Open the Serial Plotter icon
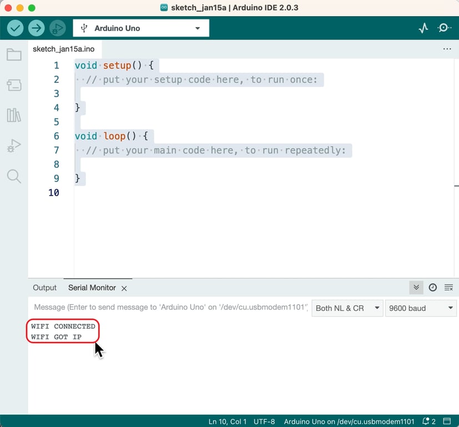This screenshot has width=459, height=427. tap(423, 28)
